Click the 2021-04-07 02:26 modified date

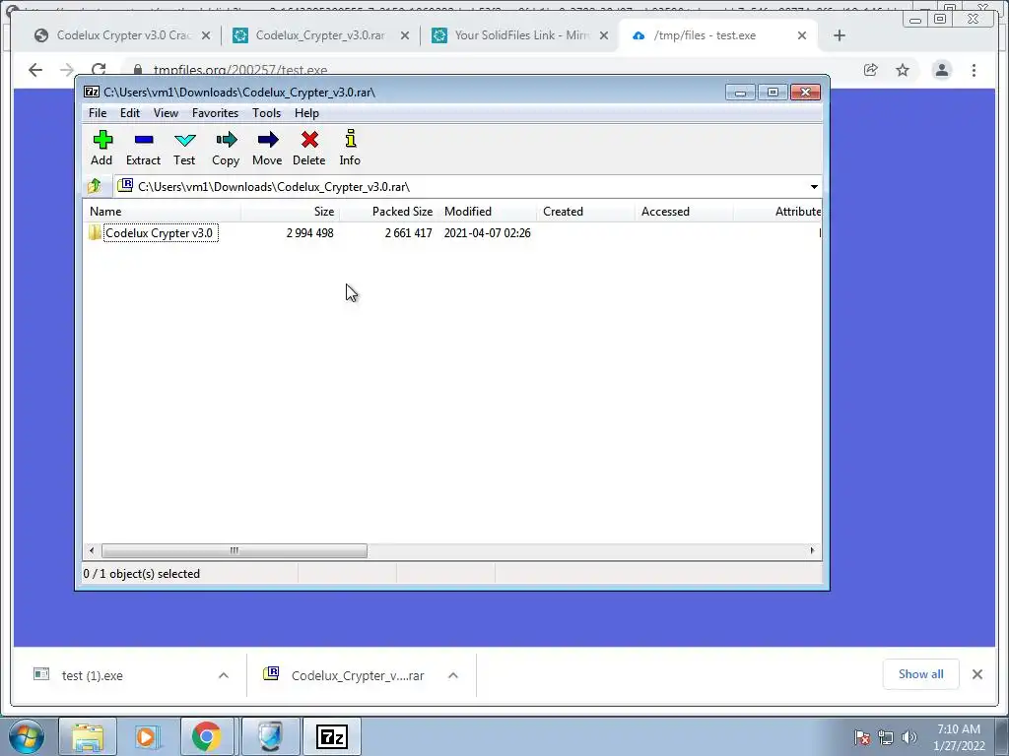point(487,233)
